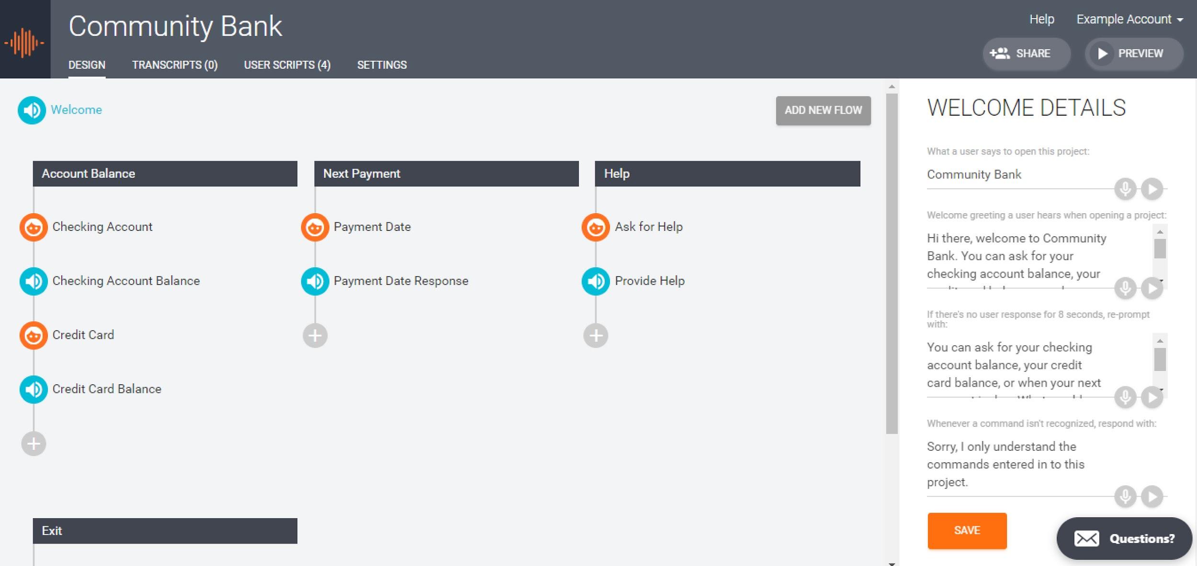Click the Ask for Help step label
Viewport: 1197px width, 566px height.
pyautogui.click(x=649, y=227)
